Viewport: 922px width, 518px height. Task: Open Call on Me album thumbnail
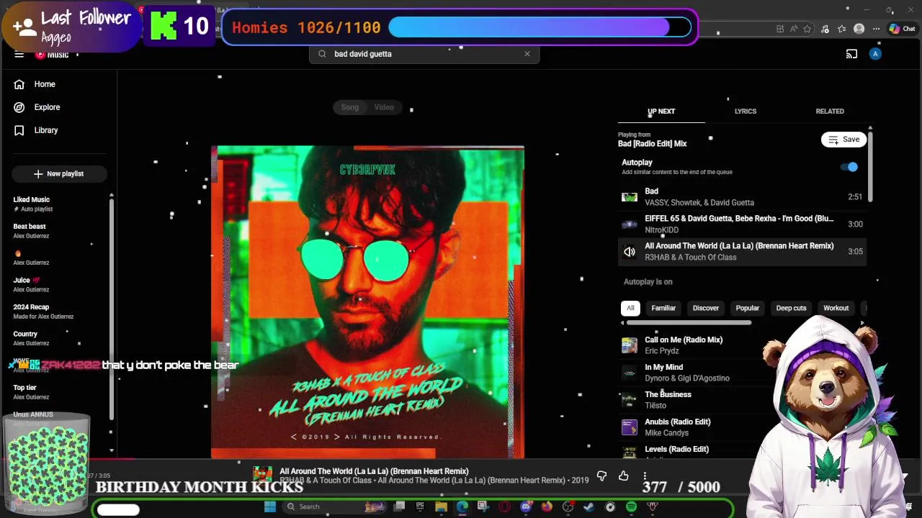(630, 345)
